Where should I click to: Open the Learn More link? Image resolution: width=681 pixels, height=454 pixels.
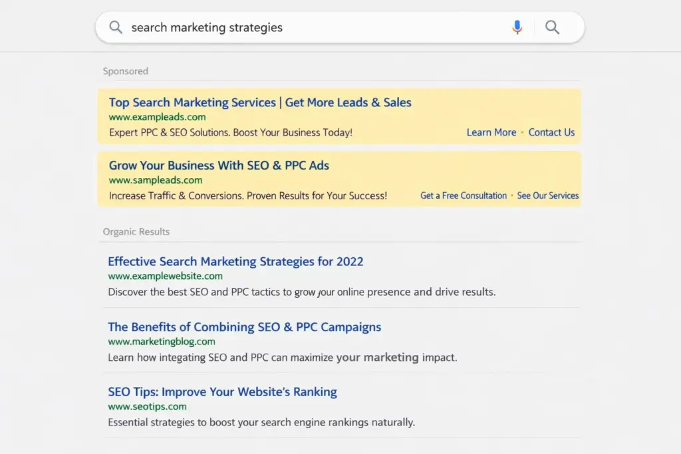[491, 132]
